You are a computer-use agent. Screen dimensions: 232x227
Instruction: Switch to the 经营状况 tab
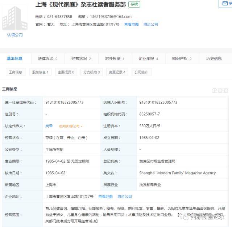81,59
